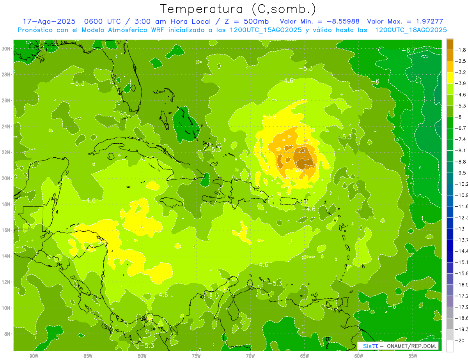Click the "Valor Min. = -8.55988" text

coord(320,22)
